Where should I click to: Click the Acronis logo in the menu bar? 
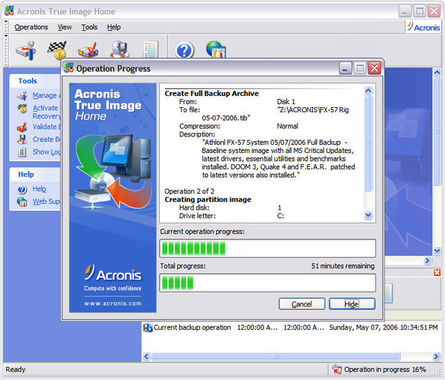click(x=423, y=27)
